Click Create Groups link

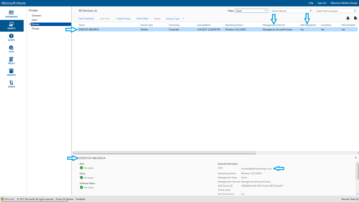(x=124, y=18)
